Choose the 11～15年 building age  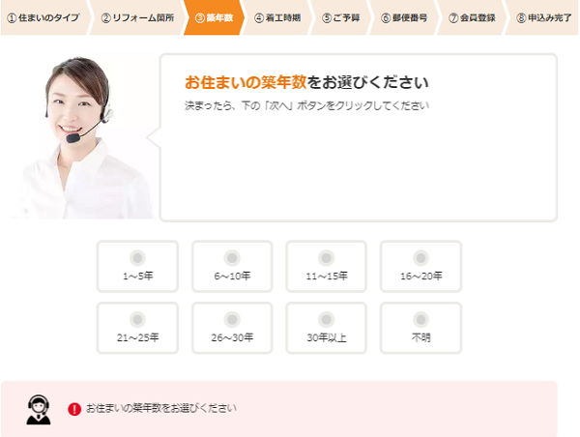(x=327, y=267)
